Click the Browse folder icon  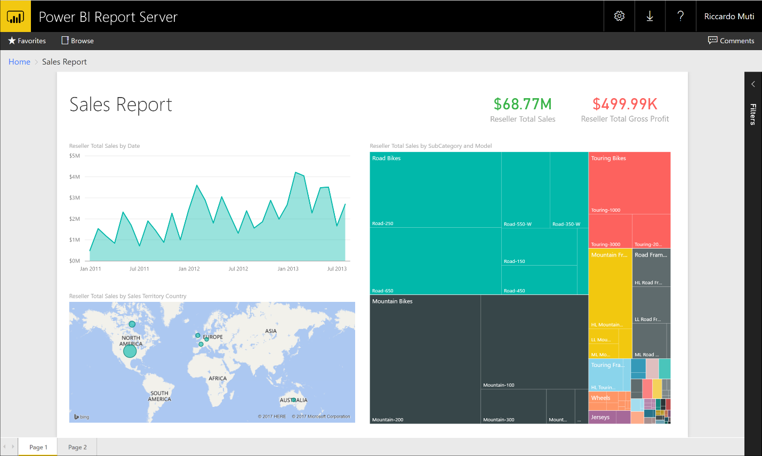[64, 41]
